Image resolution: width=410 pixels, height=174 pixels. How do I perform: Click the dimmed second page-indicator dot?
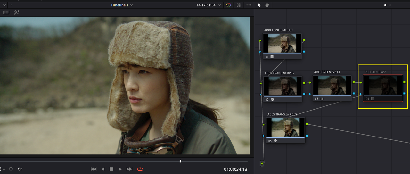[390, 5]
